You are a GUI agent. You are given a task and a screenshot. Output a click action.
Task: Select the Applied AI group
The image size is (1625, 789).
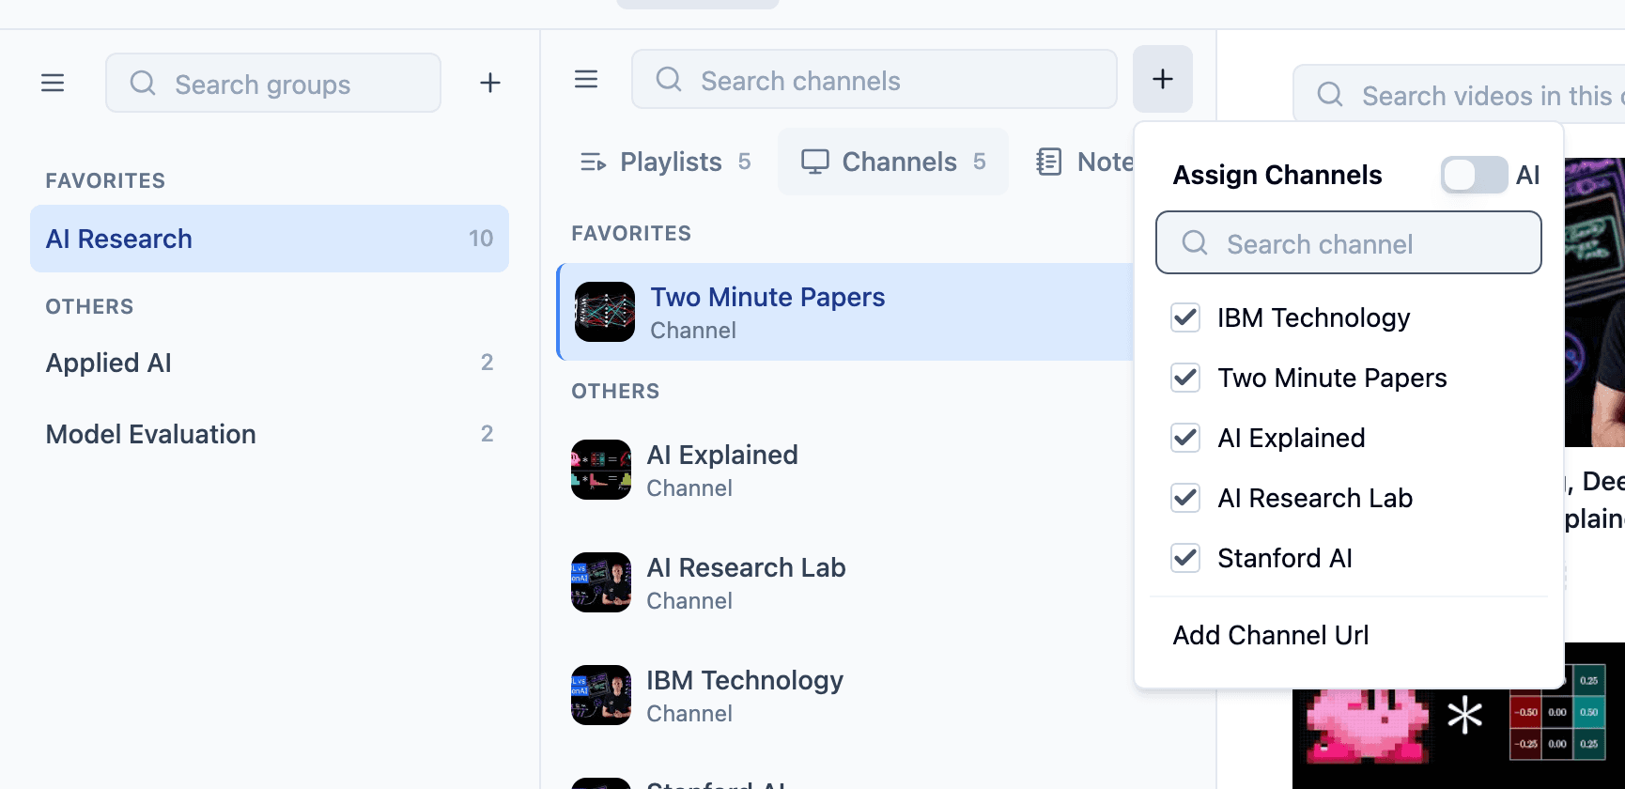coord(270,363)
